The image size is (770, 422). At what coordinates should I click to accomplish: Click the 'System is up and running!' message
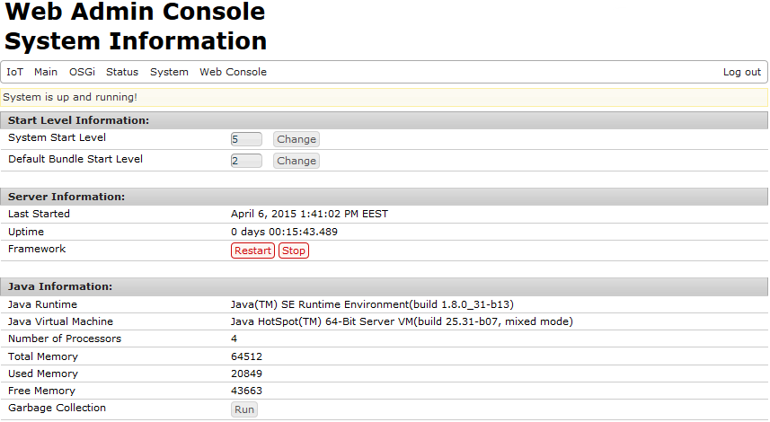click(70, 97)
